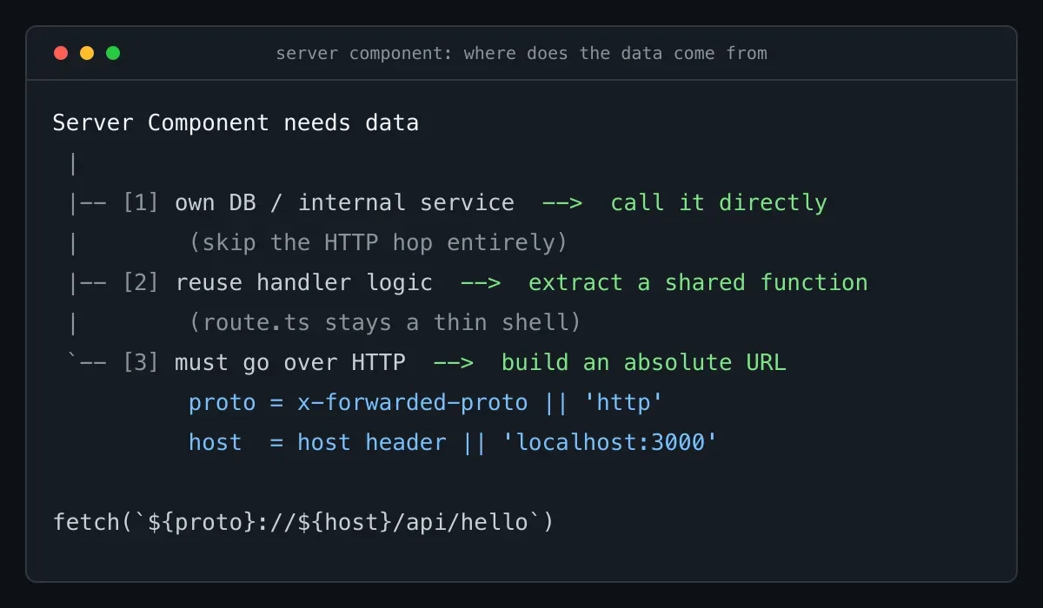Viewport: 1043px width, 608px height.
Task: Click the line 'proto = x-forwarded-proto || 'http''
Action: pyautogui.click(x=426, y=402)
